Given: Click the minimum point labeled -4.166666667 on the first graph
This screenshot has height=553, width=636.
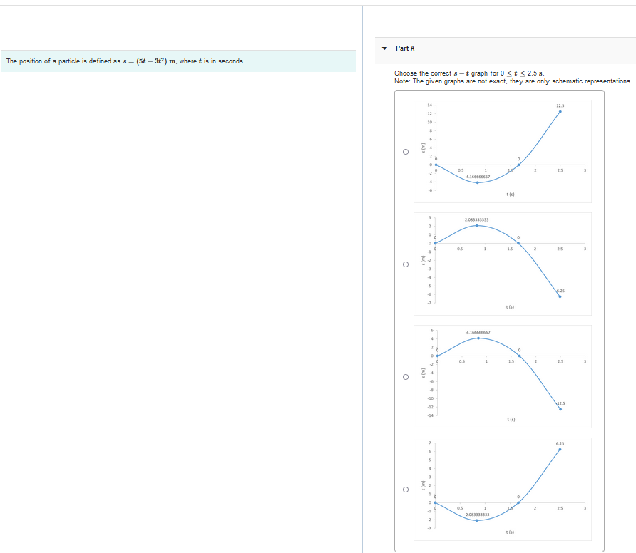Looking at the screenshot, I should [476, 181].
